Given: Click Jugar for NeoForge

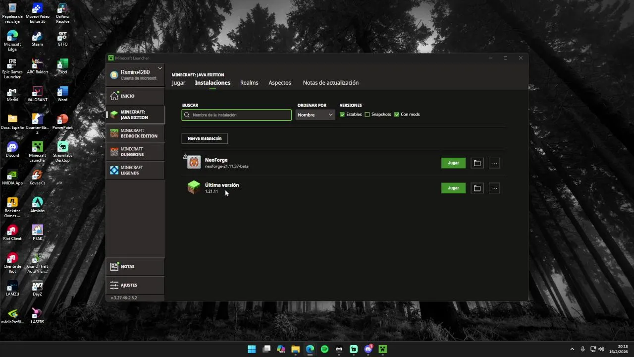Looking at the screenshot, I should coord(453,163).
